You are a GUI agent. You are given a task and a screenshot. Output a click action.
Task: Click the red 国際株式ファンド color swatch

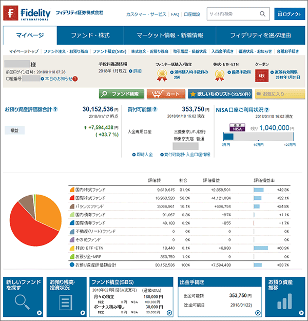tap(72, 198)
